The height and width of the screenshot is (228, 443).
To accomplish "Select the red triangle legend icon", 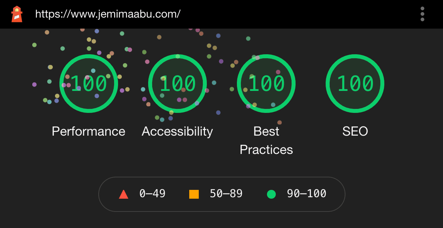I will point(123,194).
